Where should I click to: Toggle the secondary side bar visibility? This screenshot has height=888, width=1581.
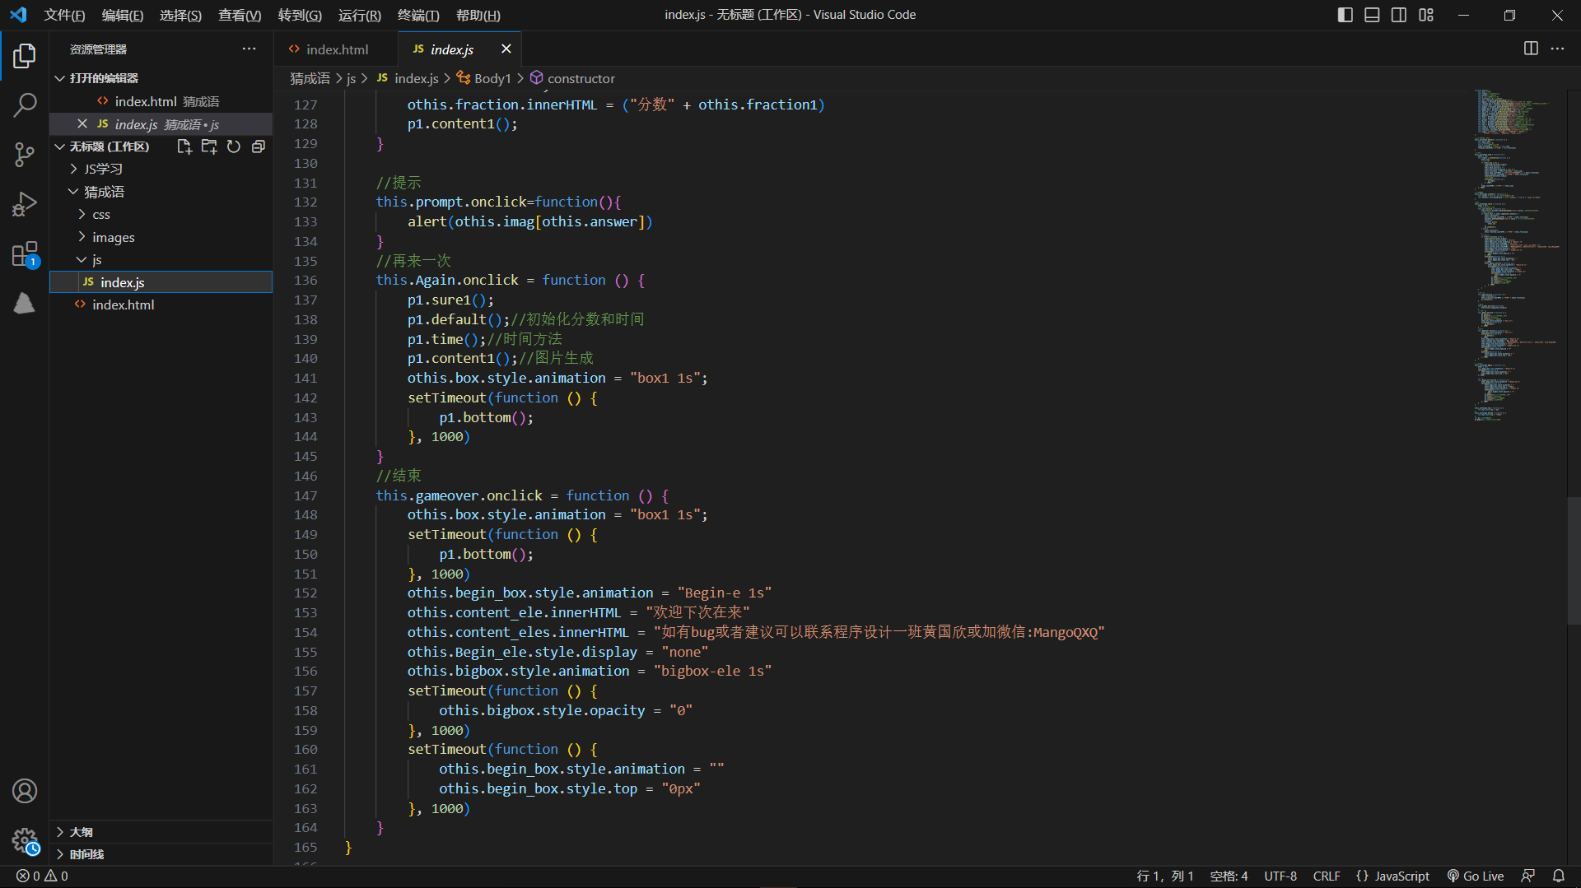pos(1399,15)
